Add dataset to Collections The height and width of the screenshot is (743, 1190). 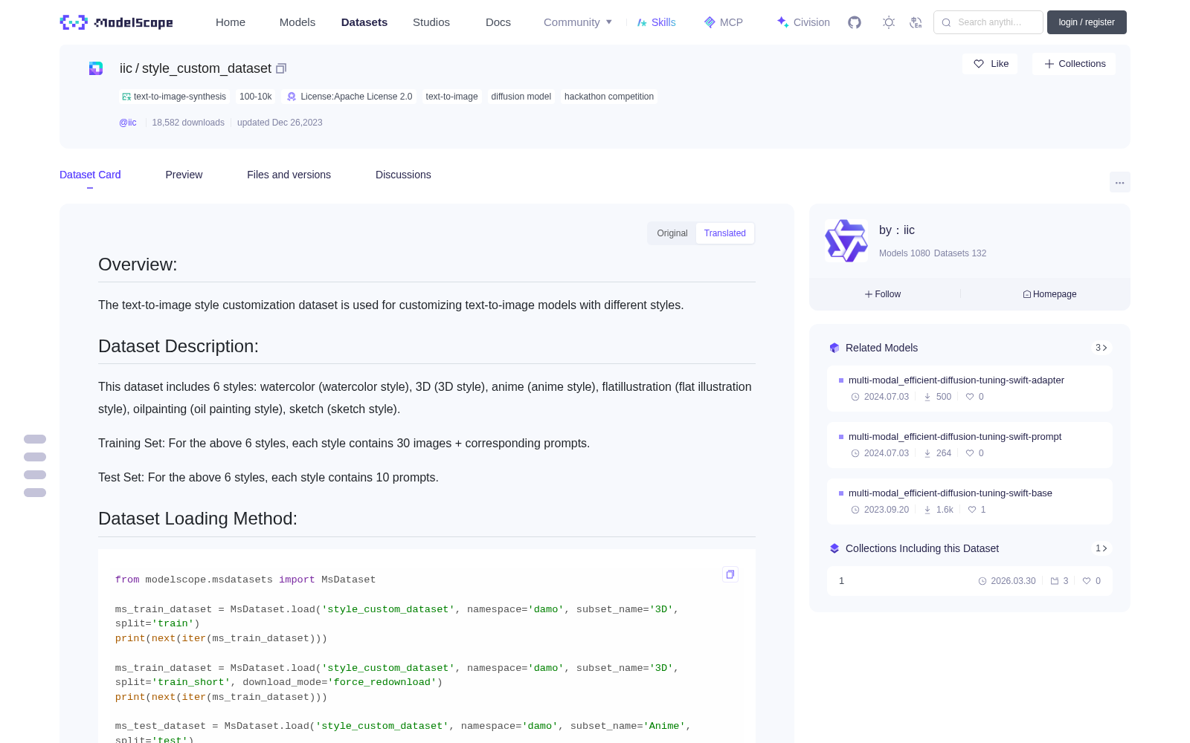coord(1075,64)
